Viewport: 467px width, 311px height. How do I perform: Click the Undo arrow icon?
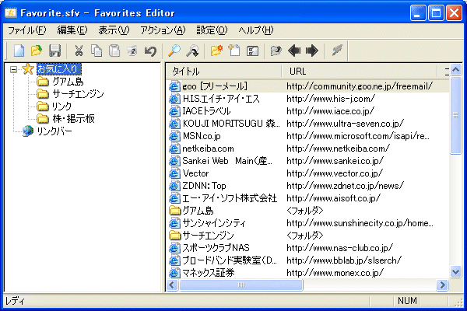(150, 51)
